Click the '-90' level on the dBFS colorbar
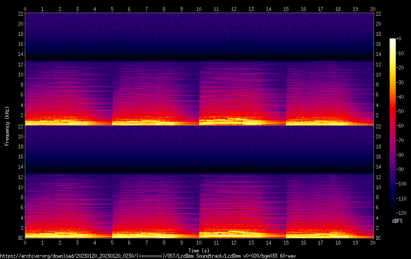The width and height of the screenshot is (411, 259). (399, 169)
